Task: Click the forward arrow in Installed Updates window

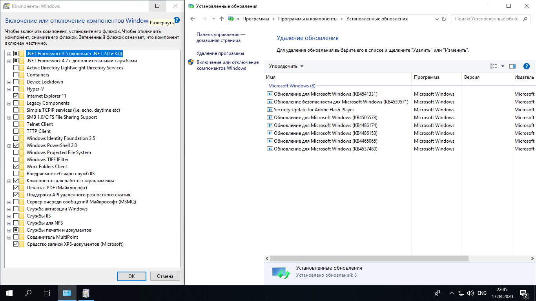Action: 204,19
